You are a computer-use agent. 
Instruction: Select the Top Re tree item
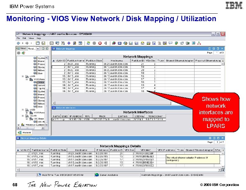click(41, 88)
